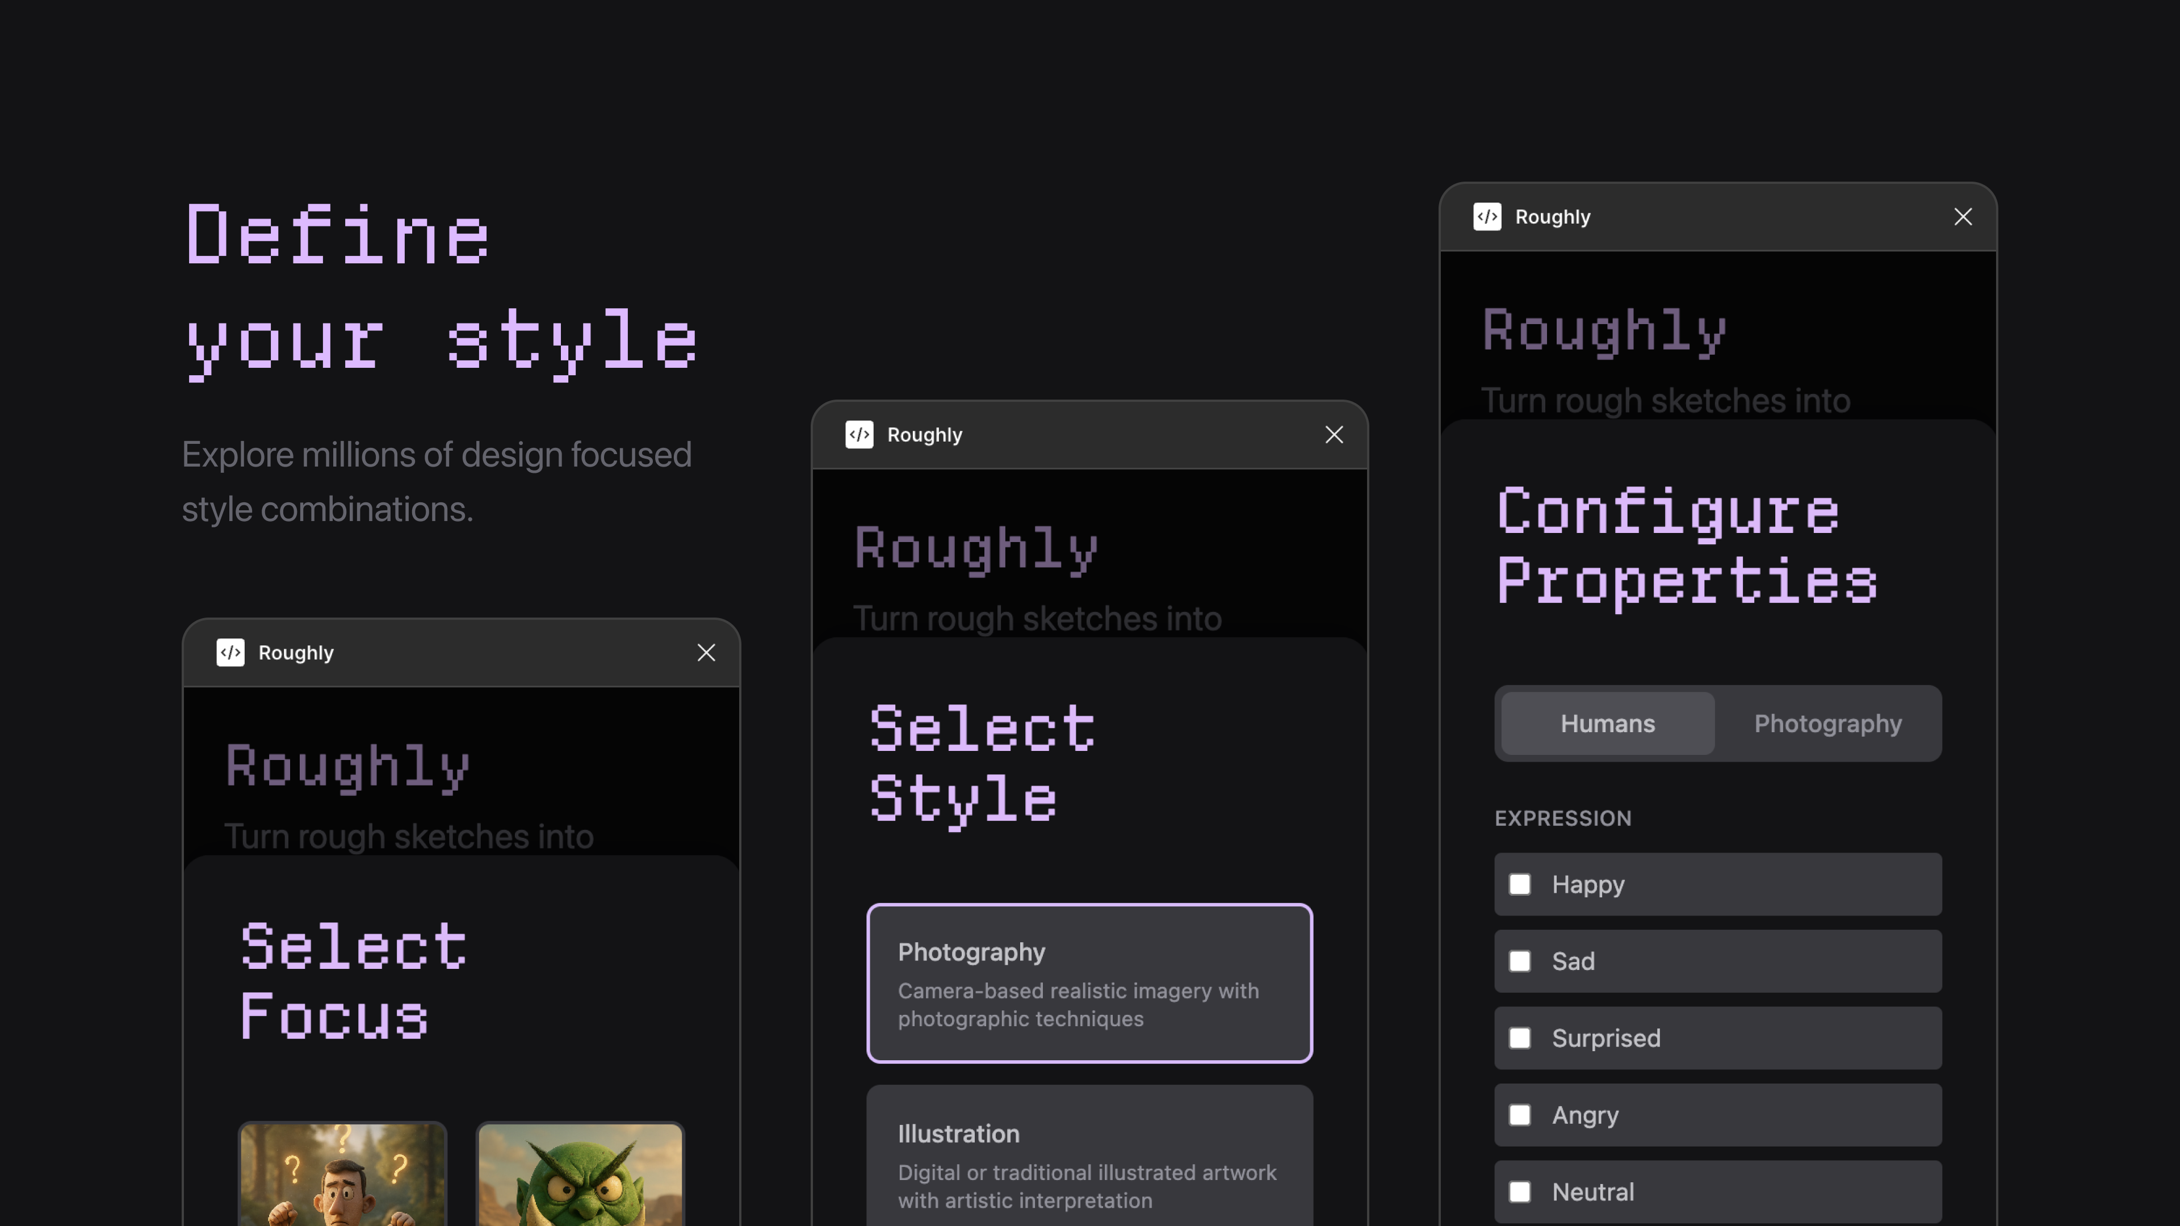Switch to the Photography tab in Configure Properties
Screen dimensions: 2180x1226
1827,724
